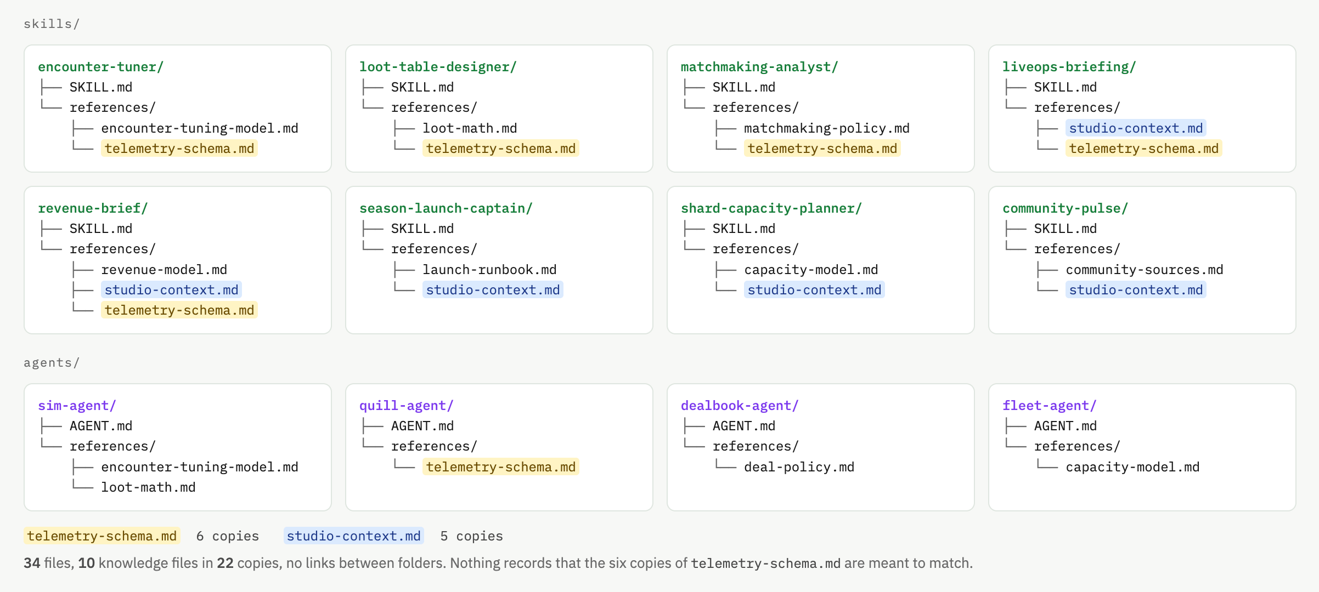
Task: Click the sim-agent/ folder heading
Action: (x=77, y=406)
